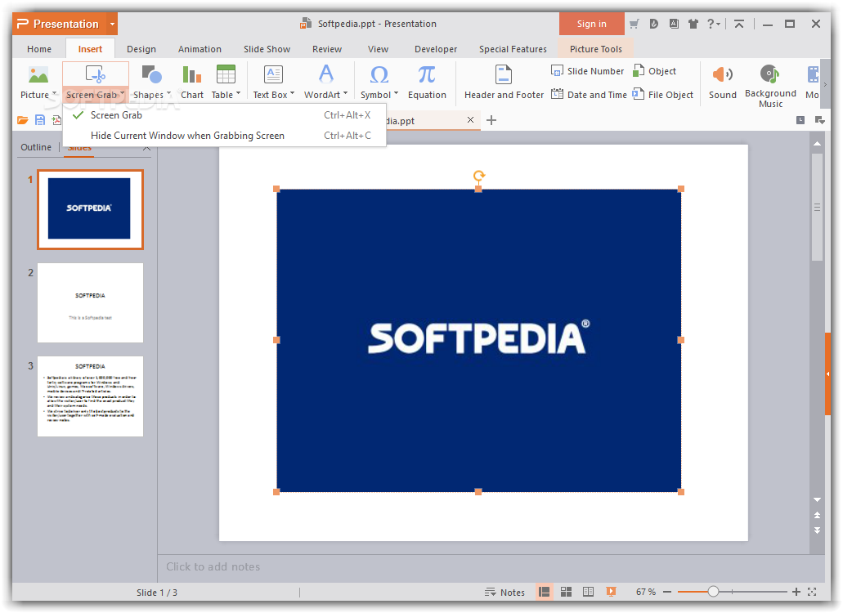
Task: Click the Shapes icon in ribbon
Action: coord(151,74)
